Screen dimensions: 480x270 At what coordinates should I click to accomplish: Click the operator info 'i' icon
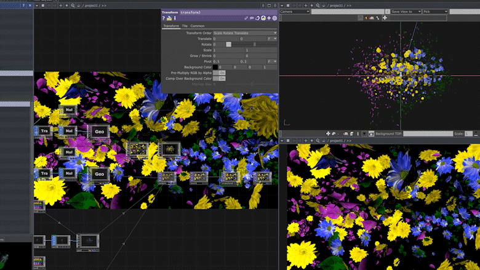coord(175,18)
